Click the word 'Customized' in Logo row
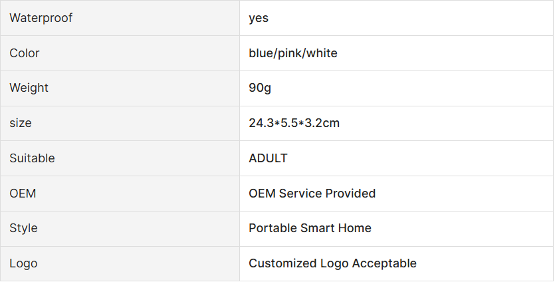Image resolution: width=555 pixels, height=282 pixels. (282, 263)
